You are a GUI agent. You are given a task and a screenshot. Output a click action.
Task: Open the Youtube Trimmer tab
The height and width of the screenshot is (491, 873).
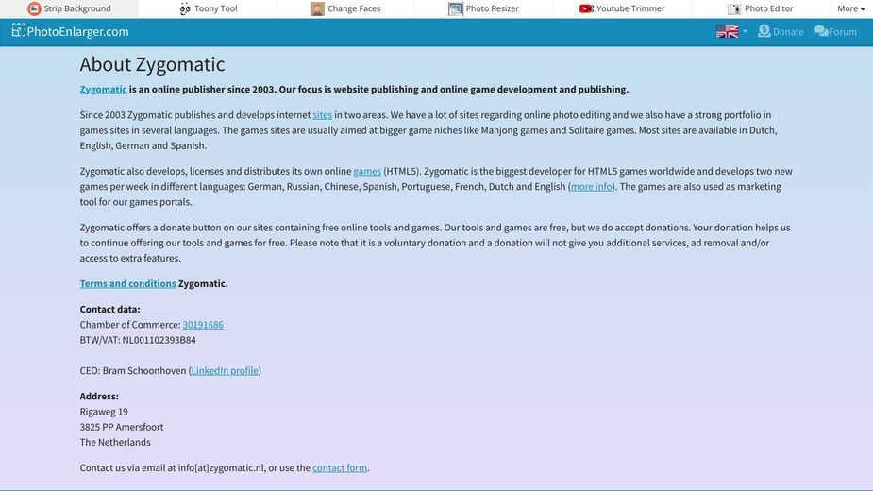click(x=622, y=8)
